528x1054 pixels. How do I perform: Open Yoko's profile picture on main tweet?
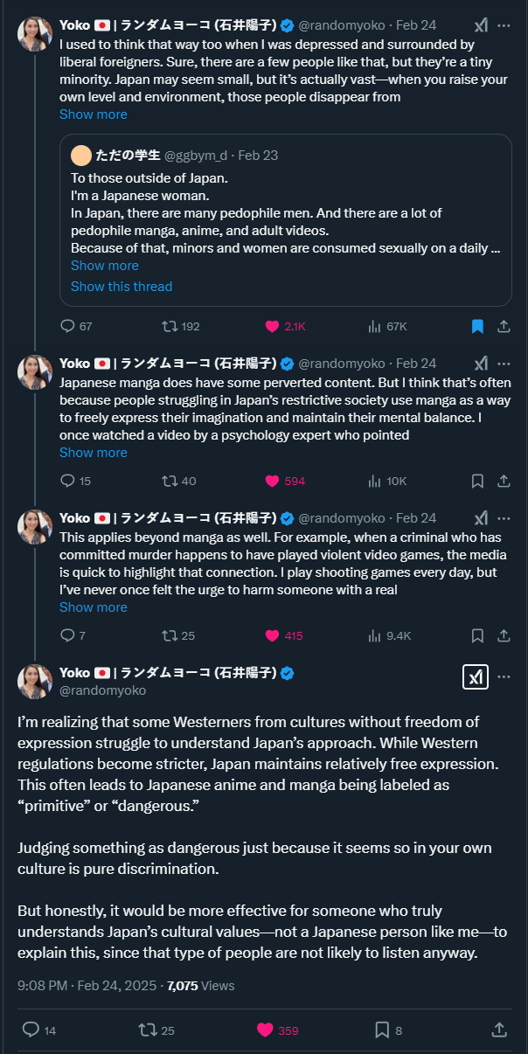coord(35,682)
